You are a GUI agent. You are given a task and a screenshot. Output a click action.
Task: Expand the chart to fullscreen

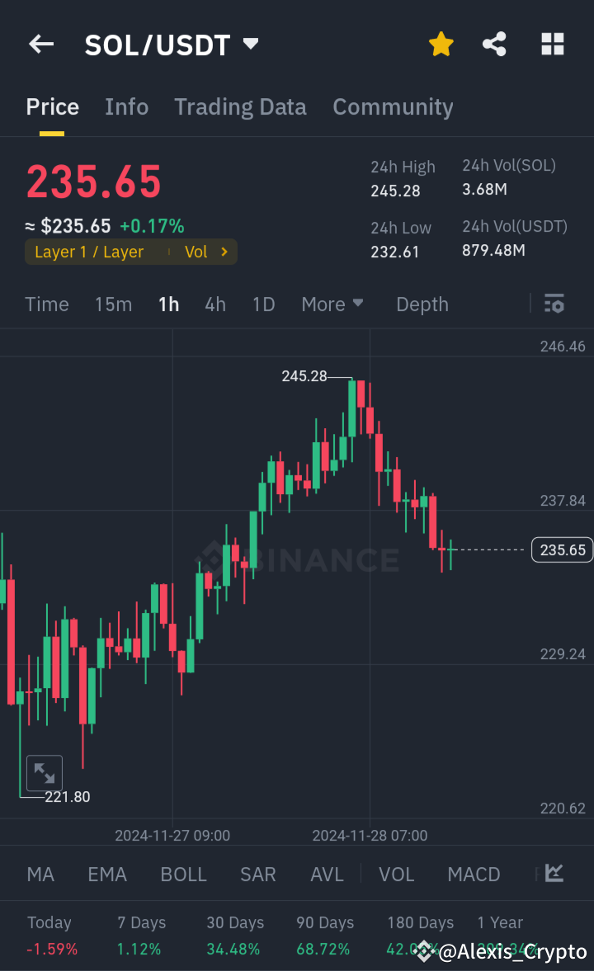45,773
